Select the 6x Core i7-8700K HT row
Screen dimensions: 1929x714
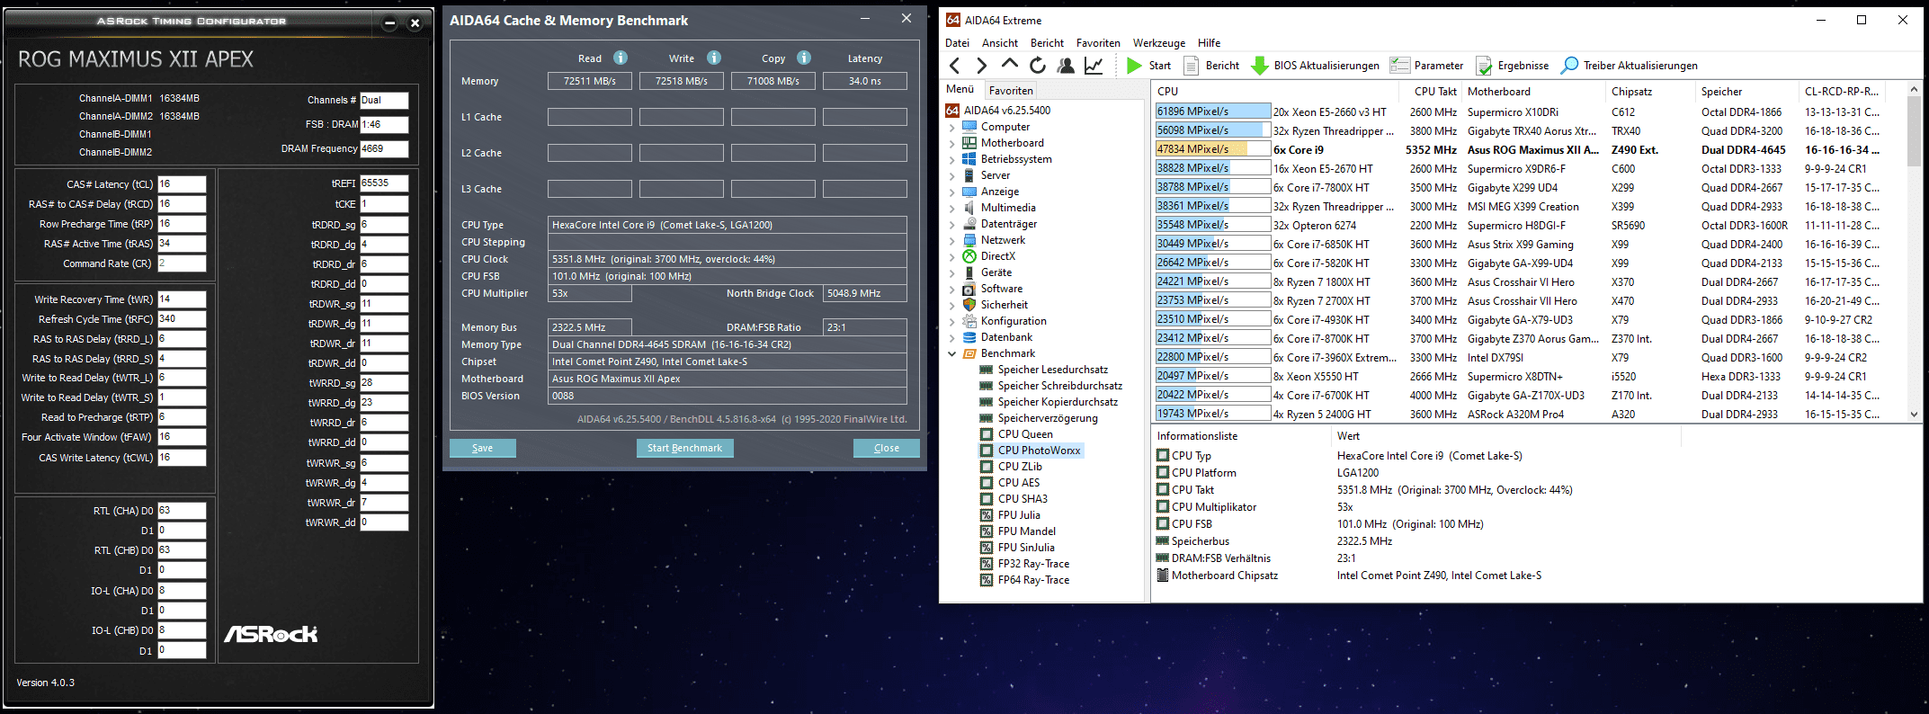[x=1529, y=338]
